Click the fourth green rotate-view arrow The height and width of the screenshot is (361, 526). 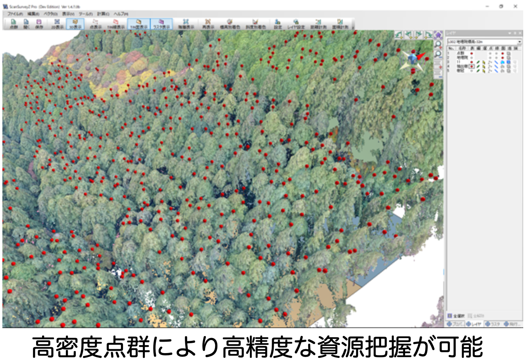click(x=428, y=35)
